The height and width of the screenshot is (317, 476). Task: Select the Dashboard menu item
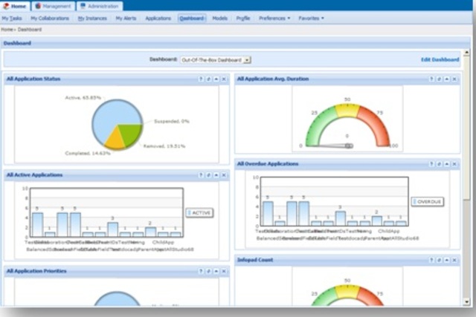coord(192,18)
